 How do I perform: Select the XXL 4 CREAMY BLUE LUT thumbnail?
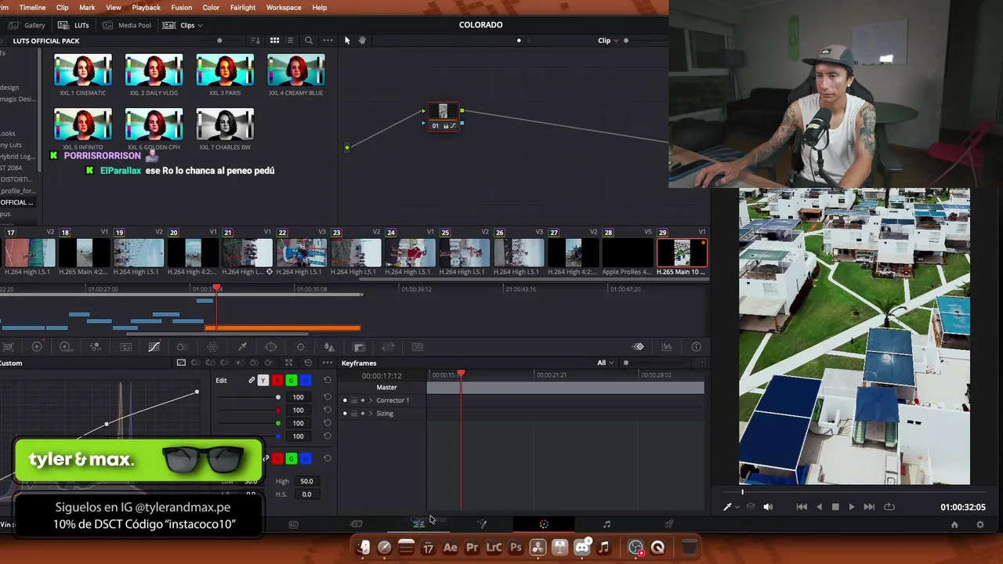296,70
